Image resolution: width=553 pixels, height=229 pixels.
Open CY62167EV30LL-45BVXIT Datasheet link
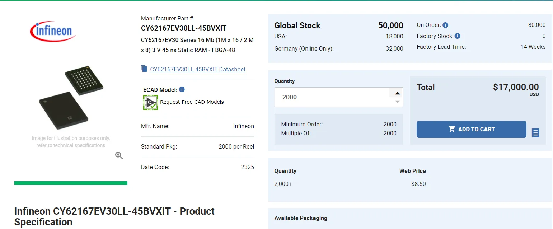(x=198, y=69)
